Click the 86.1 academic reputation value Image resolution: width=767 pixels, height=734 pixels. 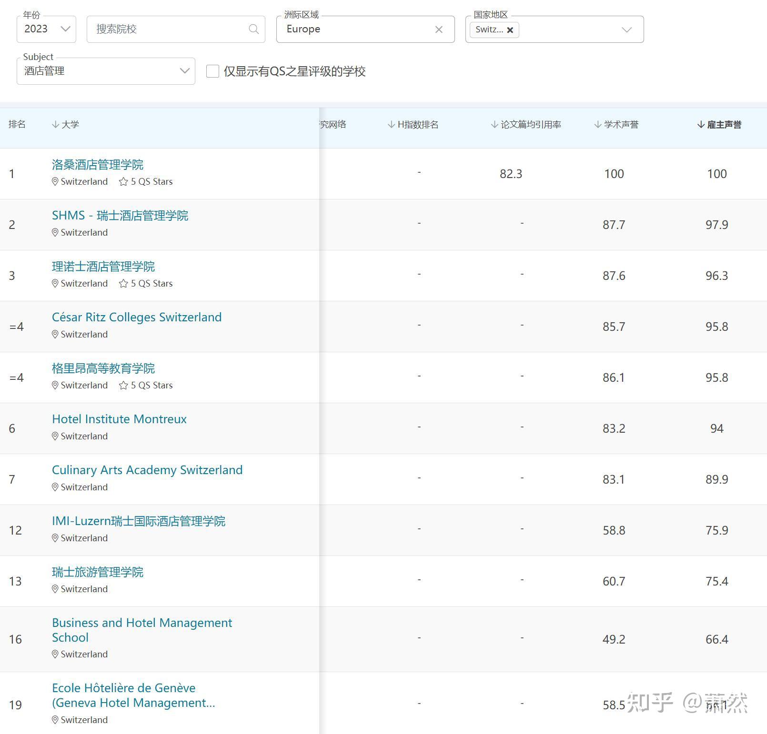coord(614,377)
